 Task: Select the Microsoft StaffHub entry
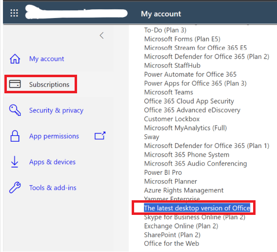172,65
